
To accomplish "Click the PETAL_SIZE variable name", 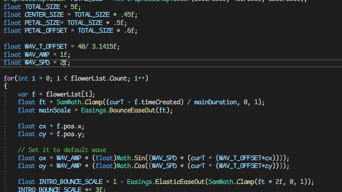I will pos(42,23).
